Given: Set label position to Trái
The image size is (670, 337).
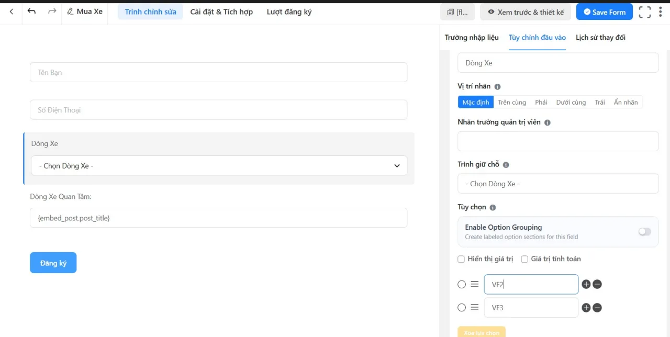Looking at the screenshot, I should [600, 102].
